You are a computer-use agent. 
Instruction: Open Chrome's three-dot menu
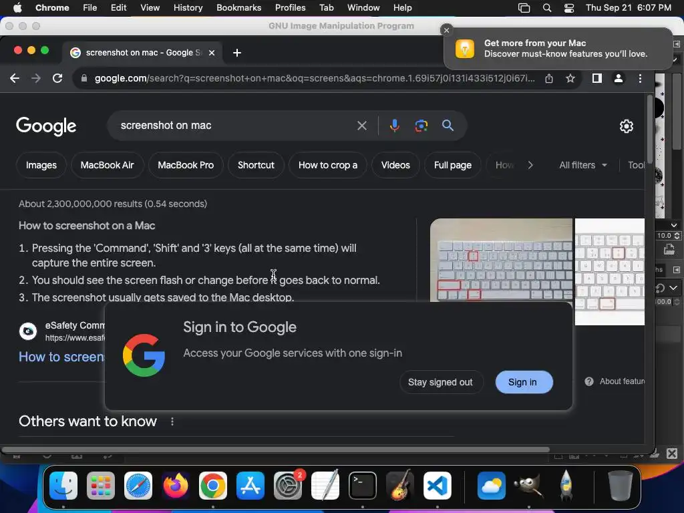tap(640, 78)
